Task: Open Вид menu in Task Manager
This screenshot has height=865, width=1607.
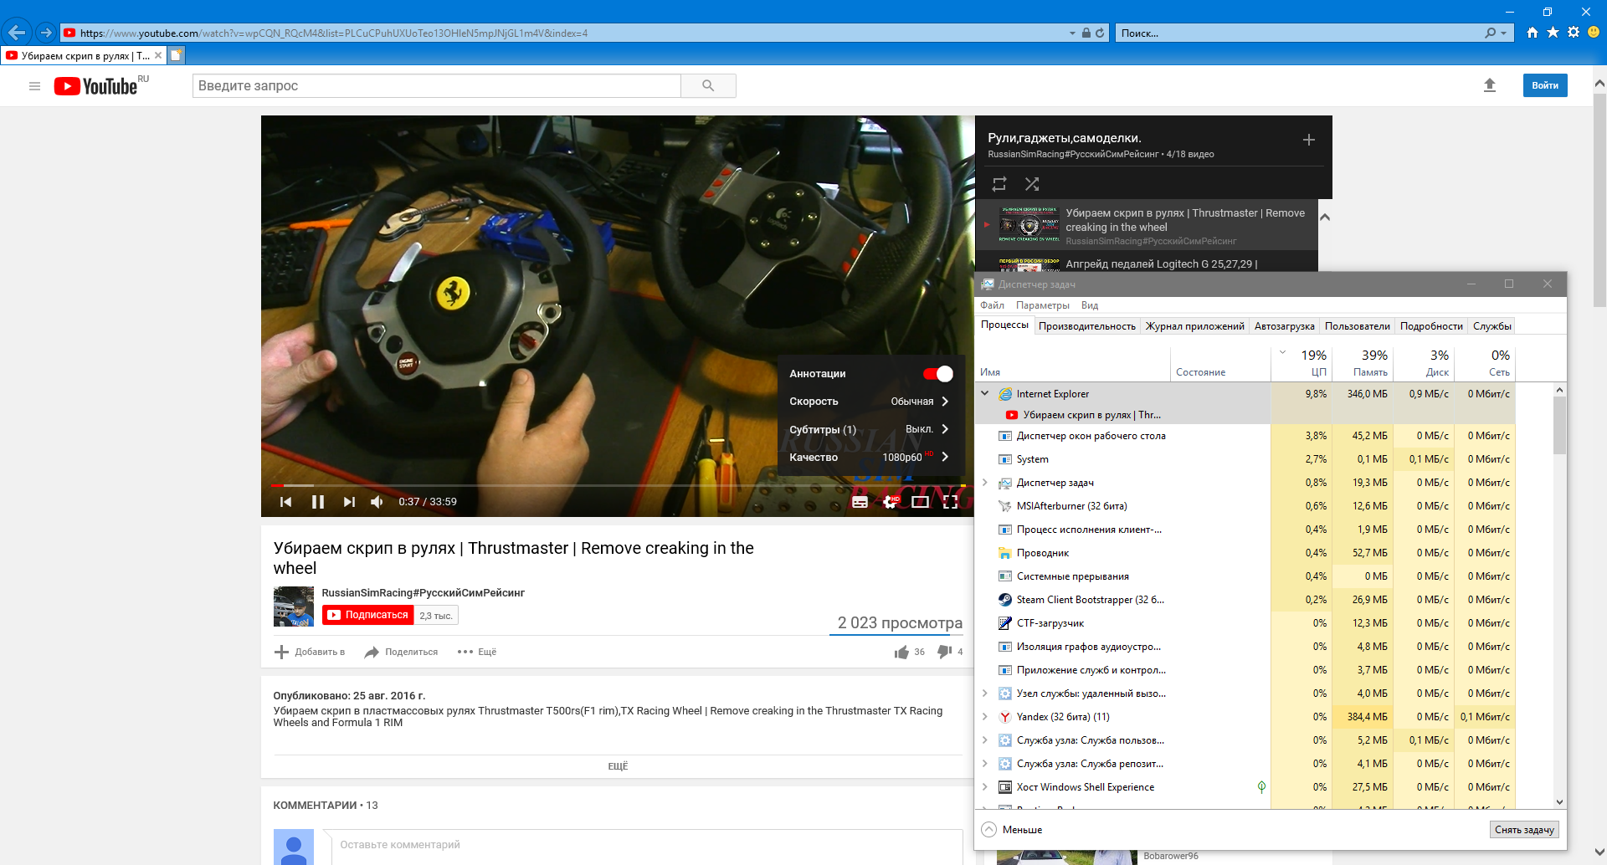Action: (1089, 305)
